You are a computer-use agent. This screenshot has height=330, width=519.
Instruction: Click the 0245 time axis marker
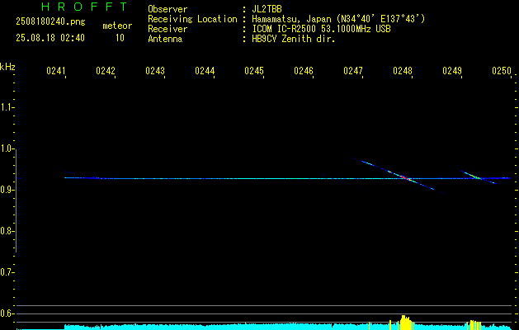click(x=254, y=71)
